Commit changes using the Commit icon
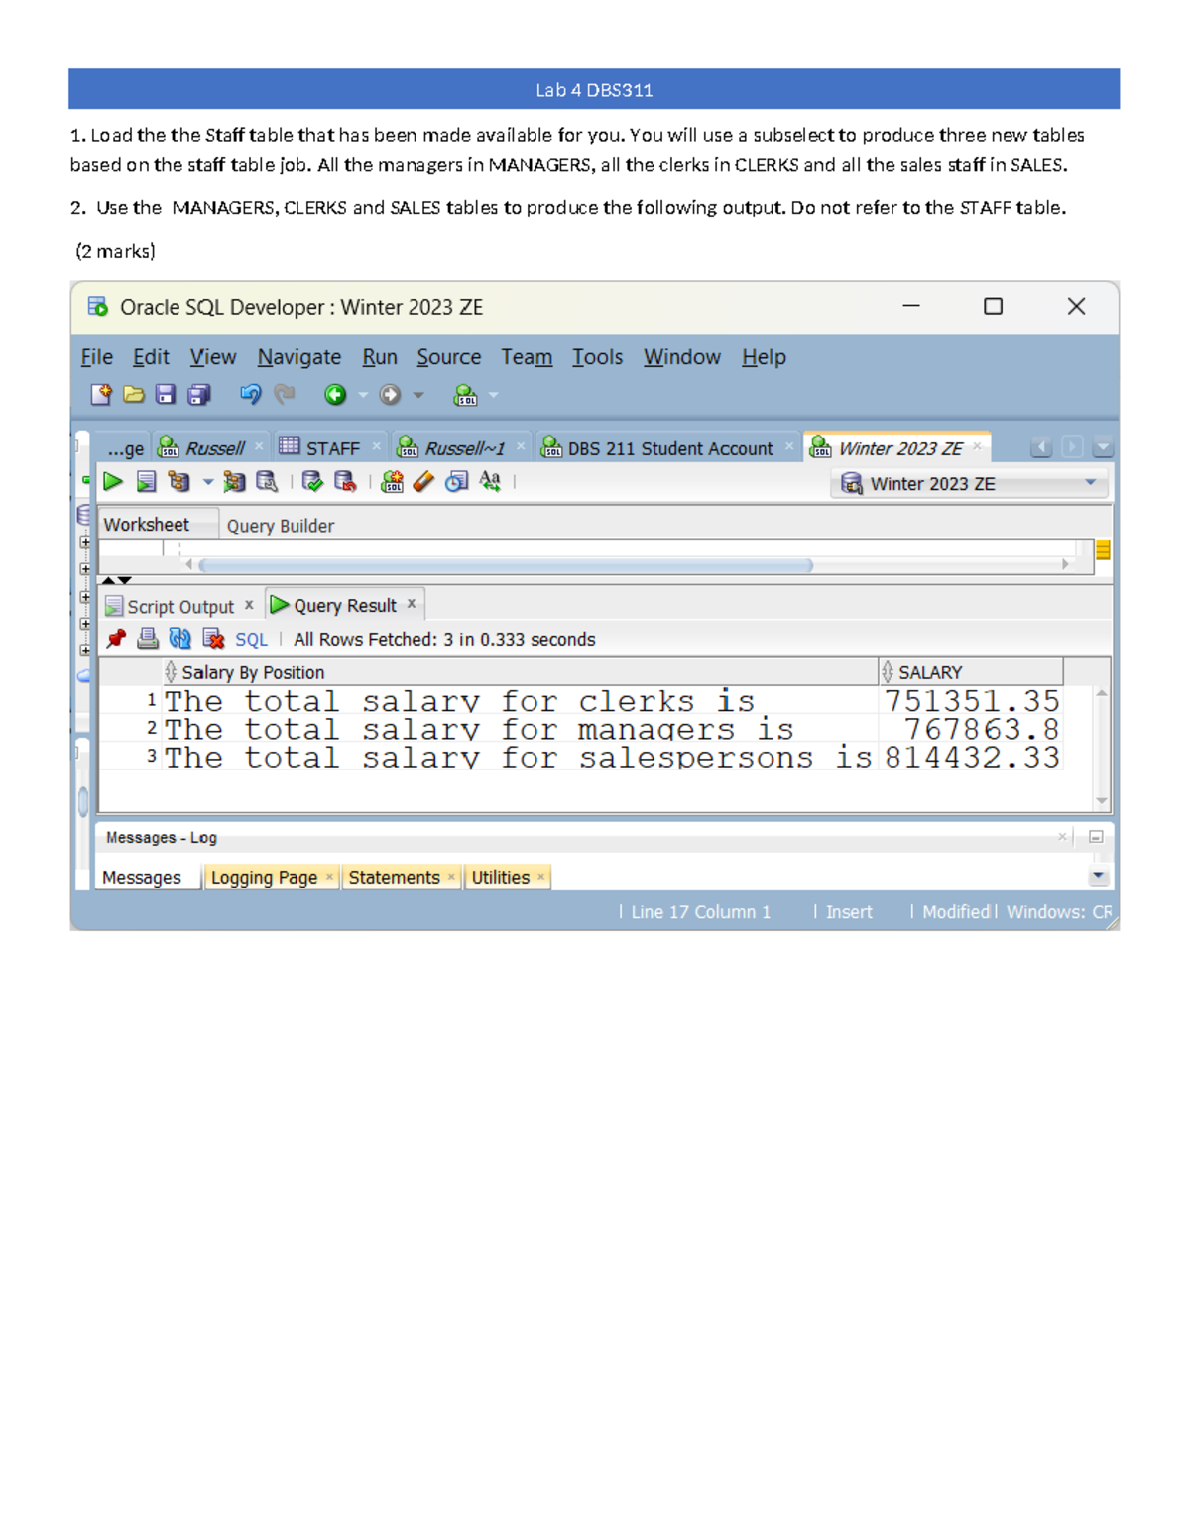The image size is (1190, 1540). tap(310, 483)
